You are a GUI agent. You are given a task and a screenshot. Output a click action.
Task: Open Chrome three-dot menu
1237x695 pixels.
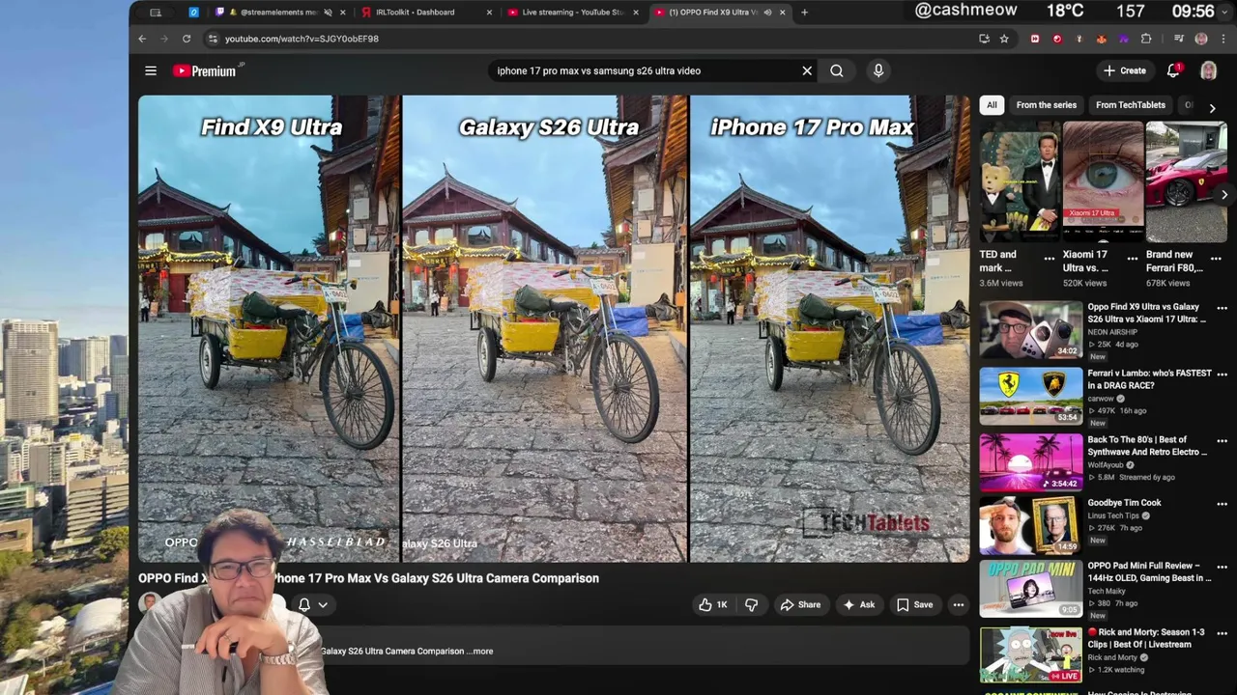[1223, 39]
